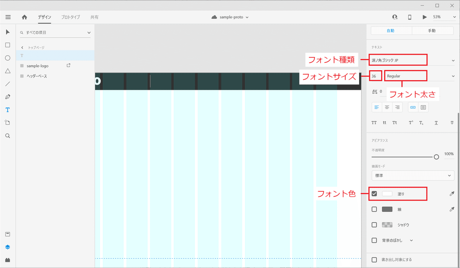
Task: Pick the Ellipse tool
Action: 8,58
